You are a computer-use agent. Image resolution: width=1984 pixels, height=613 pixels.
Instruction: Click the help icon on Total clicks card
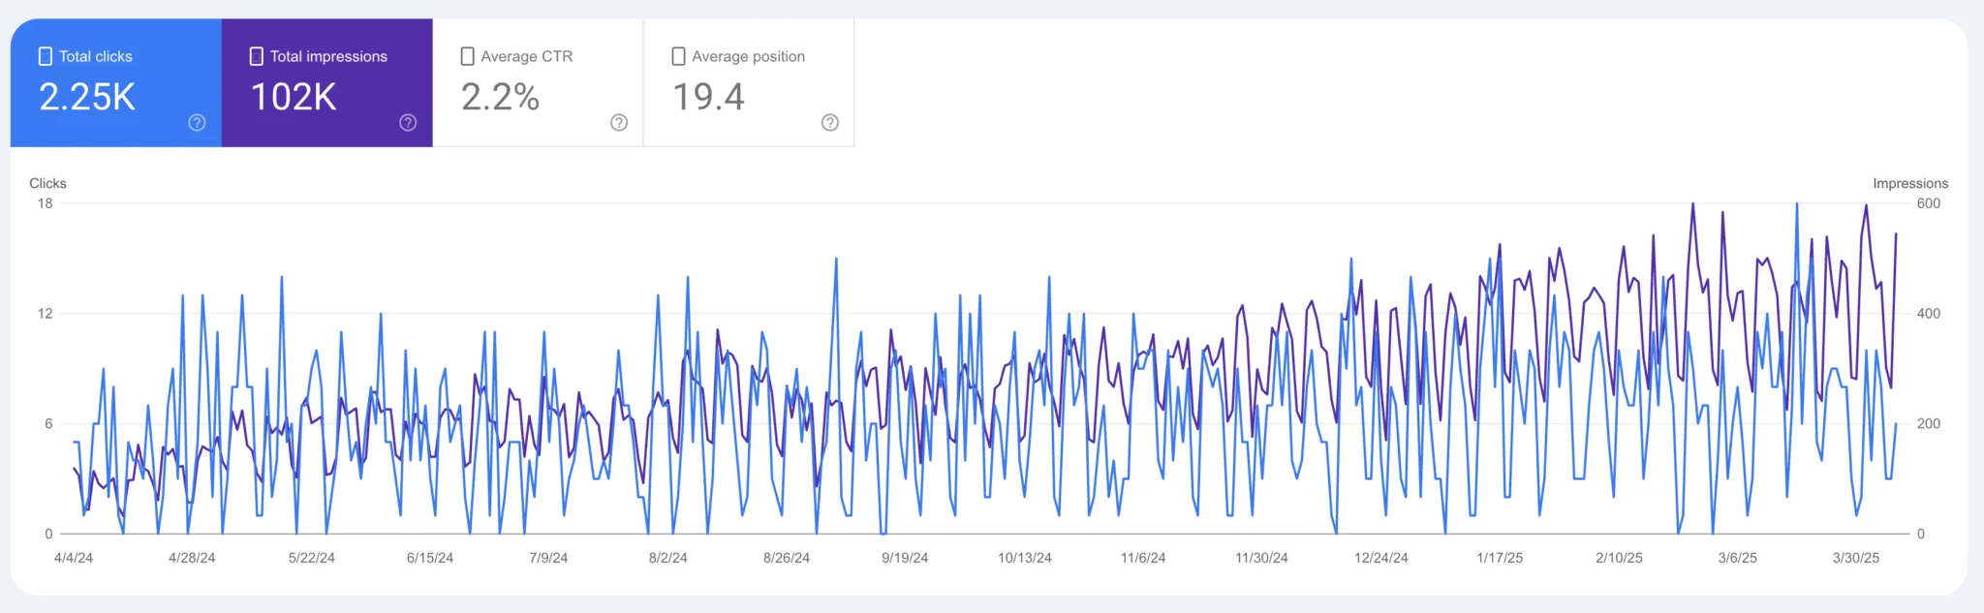click(197, 122)
